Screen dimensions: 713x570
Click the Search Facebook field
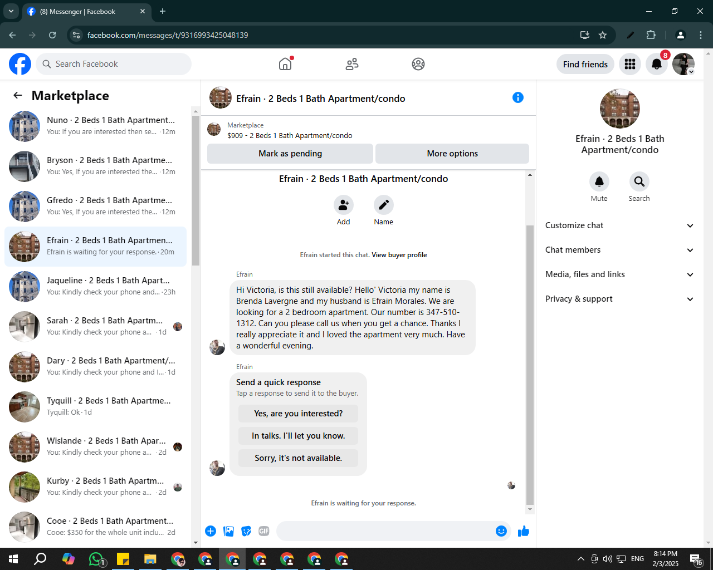[114, 64]
